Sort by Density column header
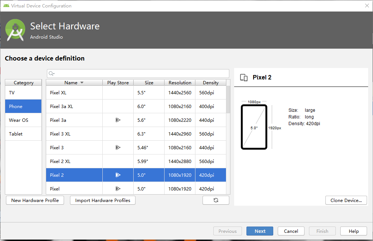This screenshot has width=373, height=241. pyautogui.click(x=211, y=82)
